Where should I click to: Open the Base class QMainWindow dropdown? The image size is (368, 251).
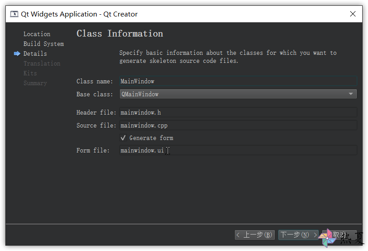[x=238, y=94]
